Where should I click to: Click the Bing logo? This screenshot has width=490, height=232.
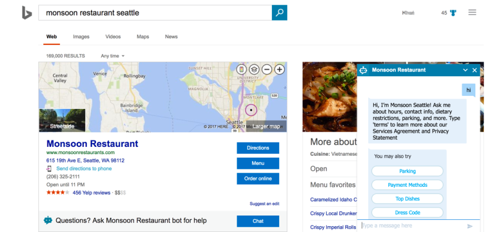(x=27, y=13)
